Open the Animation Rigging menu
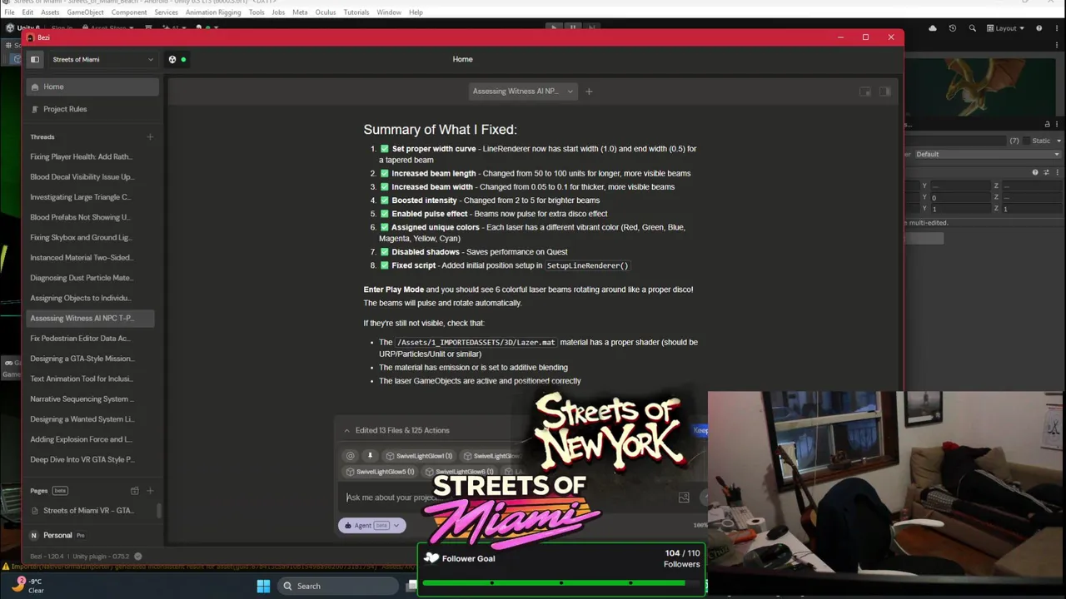Viewport: 1066px width, 599px height. pos(213,12)
